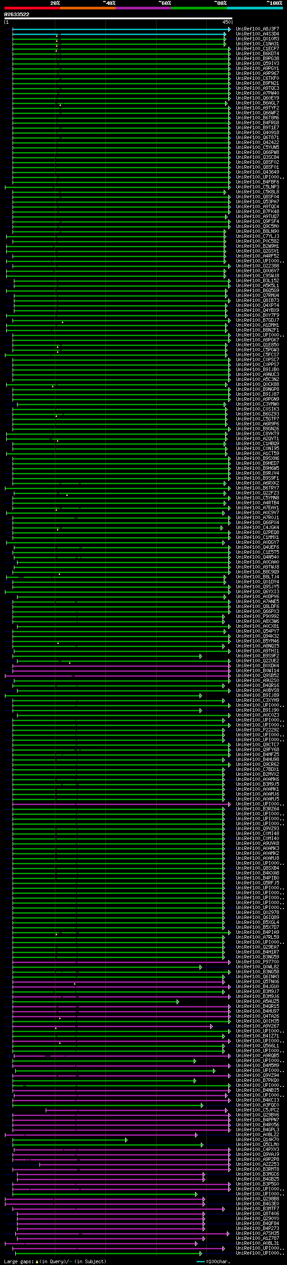
Task: Select hit UniRef100_A9PGY1
Action: 257,69
